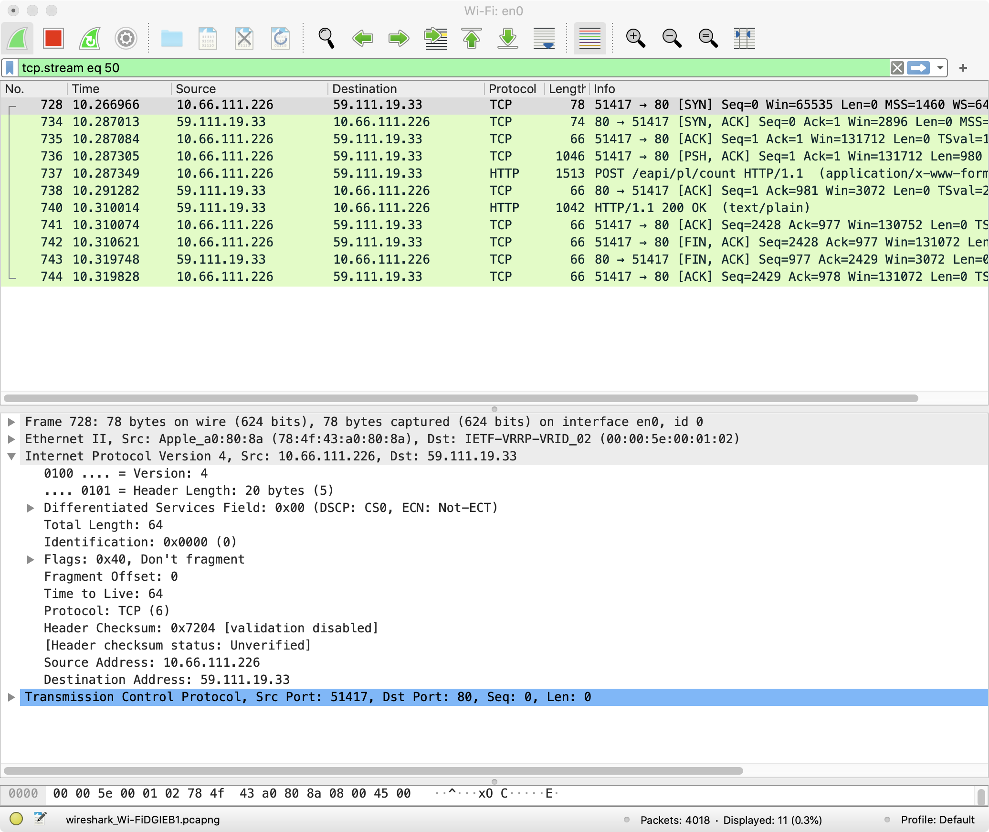The width and height of the screenshot is (989, 832).
Task: Restart the current capture
Action: coord(90,38)
